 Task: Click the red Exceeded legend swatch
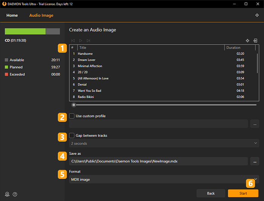pyautogui.click(x=6, y=74)
